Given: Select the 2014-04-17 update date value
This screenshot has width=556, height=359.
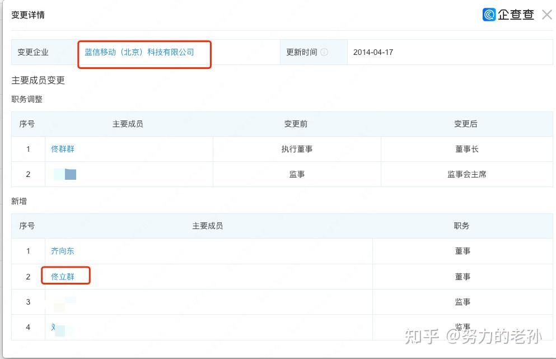Looking at the screenshot, I should click(x=373, y=52).
